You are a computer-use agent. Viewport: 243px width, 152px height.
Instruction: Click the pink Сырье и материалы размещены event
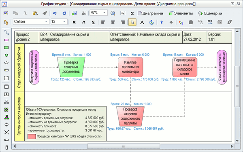pos(222,67)
